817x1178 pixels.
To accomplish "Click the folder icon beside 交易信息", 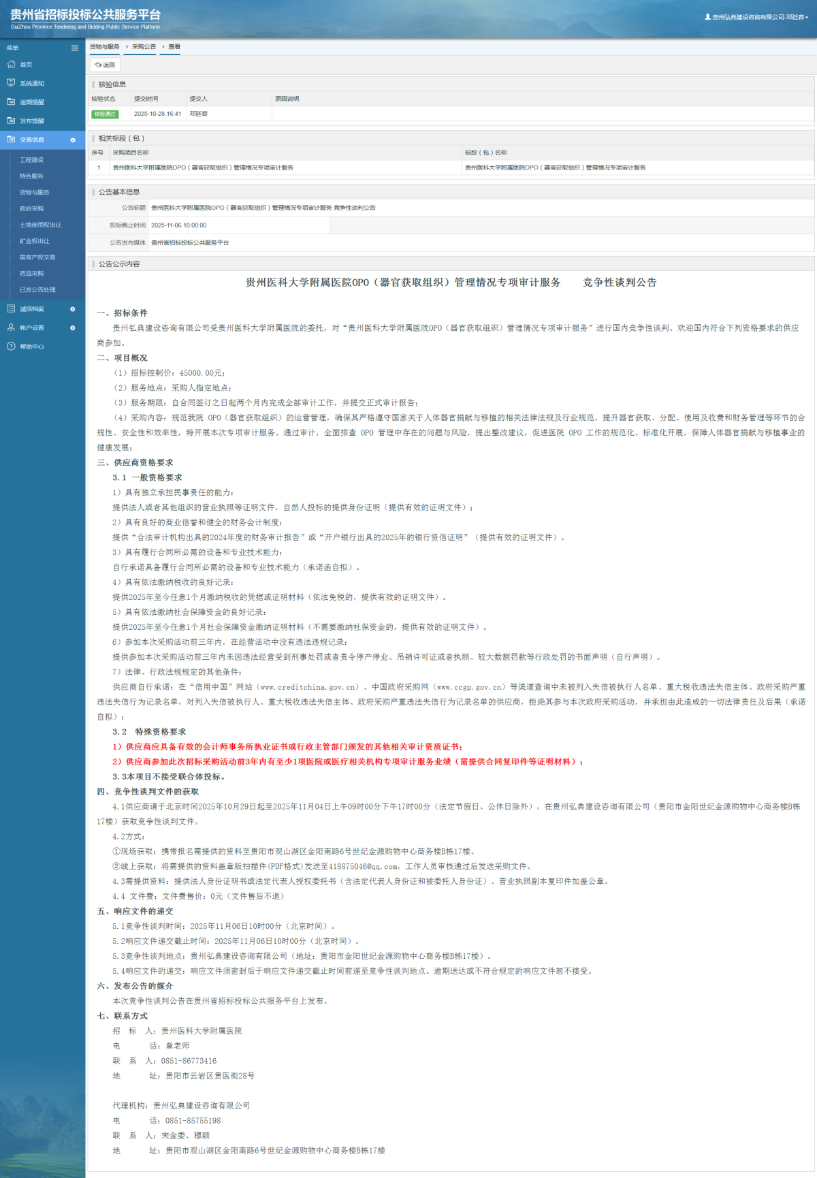I will 11,139.
